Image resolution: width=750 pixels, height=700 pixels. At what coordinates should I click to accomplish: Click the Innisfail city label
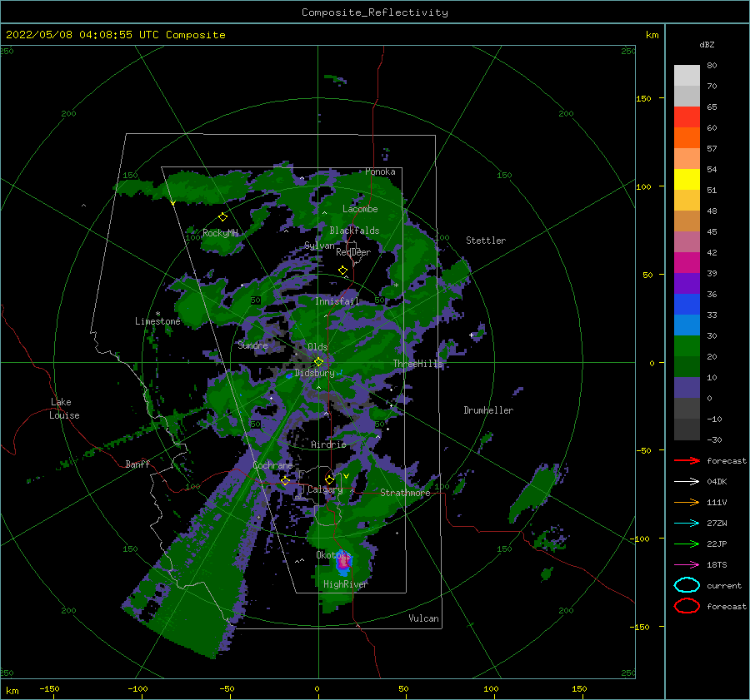[337, 301]
